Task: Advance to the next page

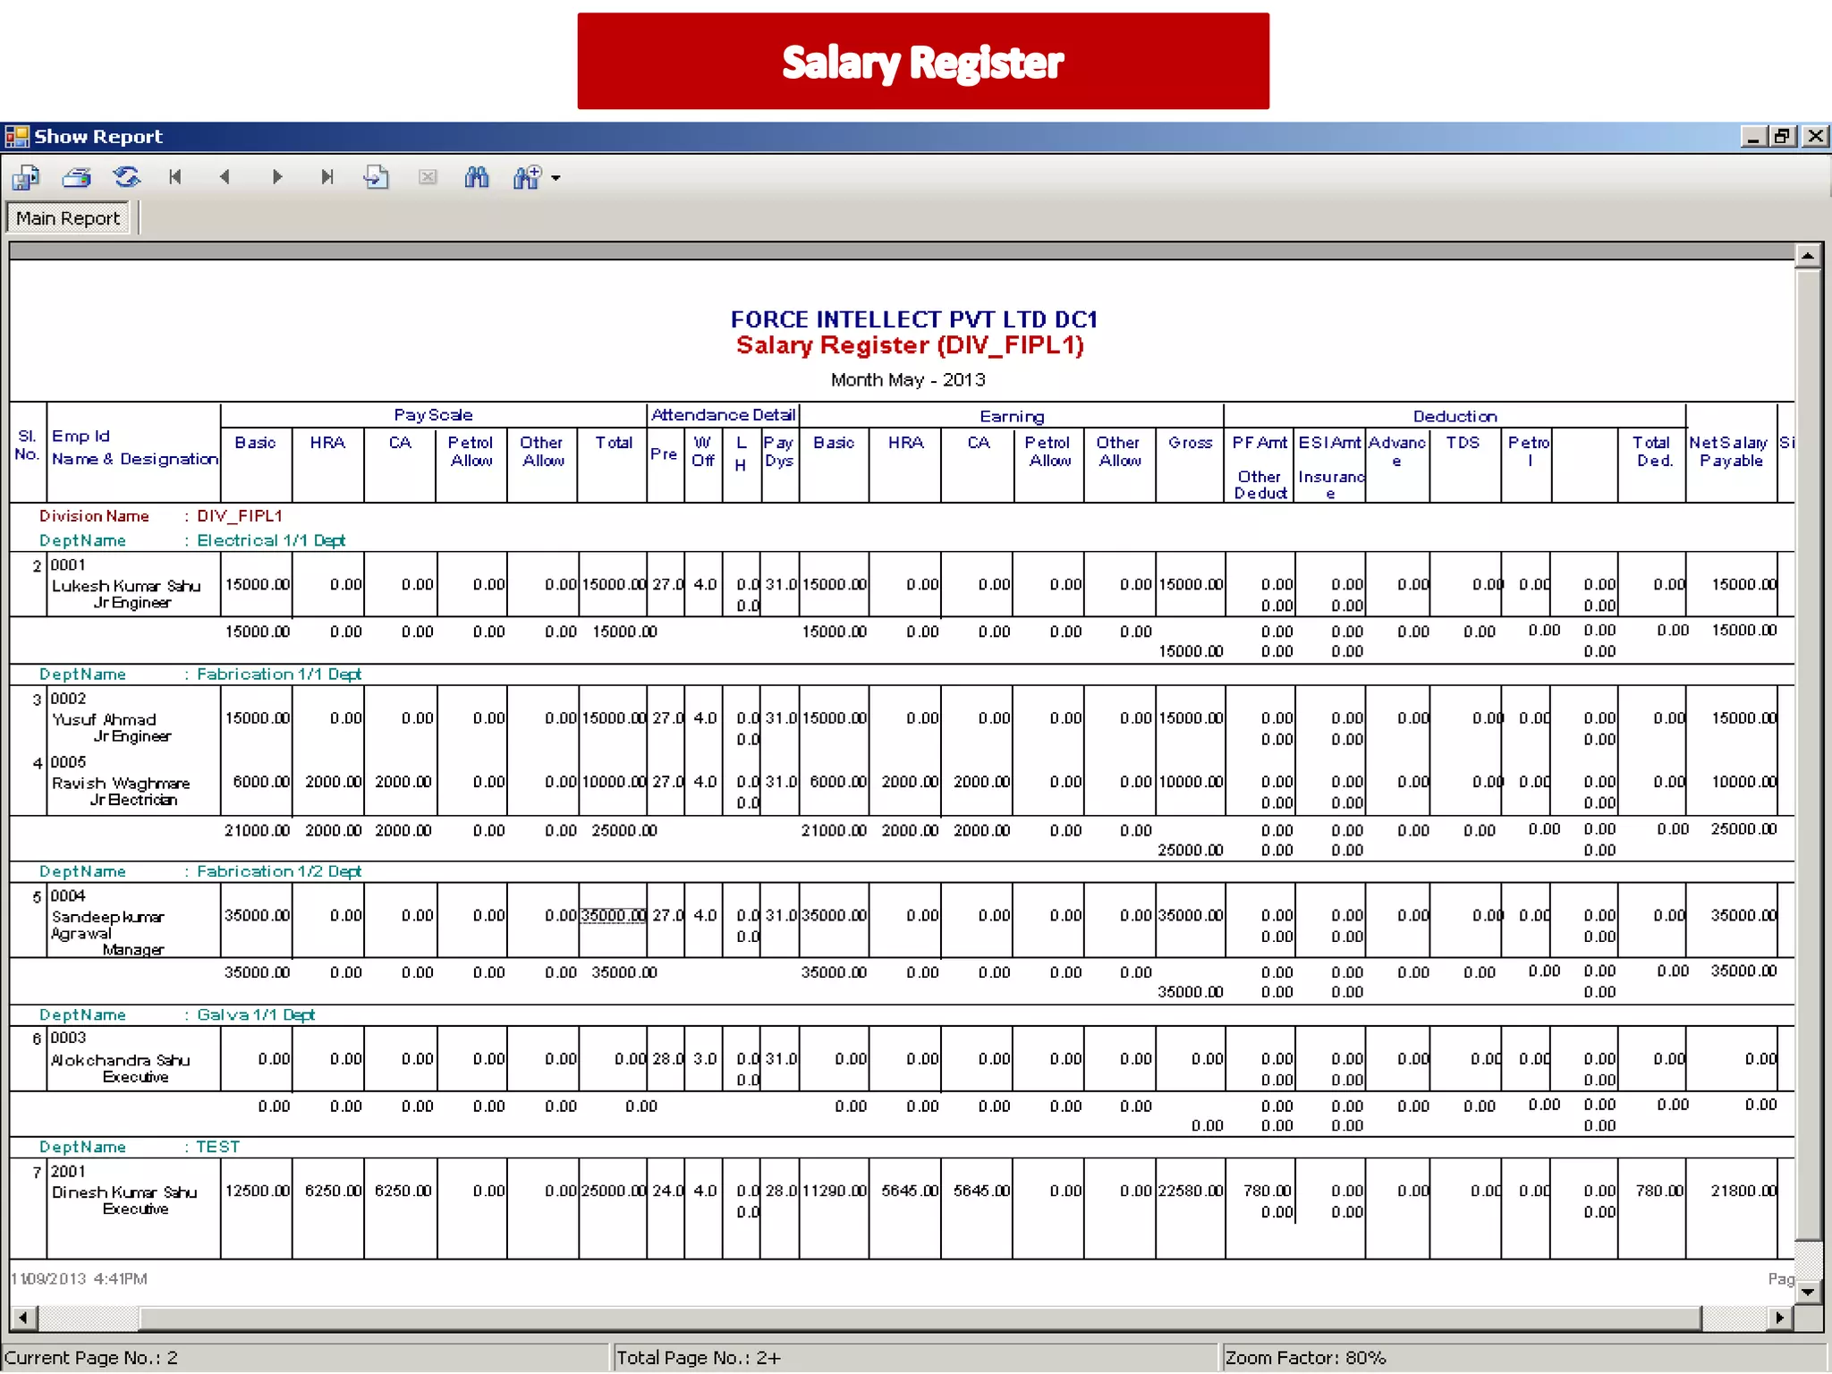Action: 277,177
